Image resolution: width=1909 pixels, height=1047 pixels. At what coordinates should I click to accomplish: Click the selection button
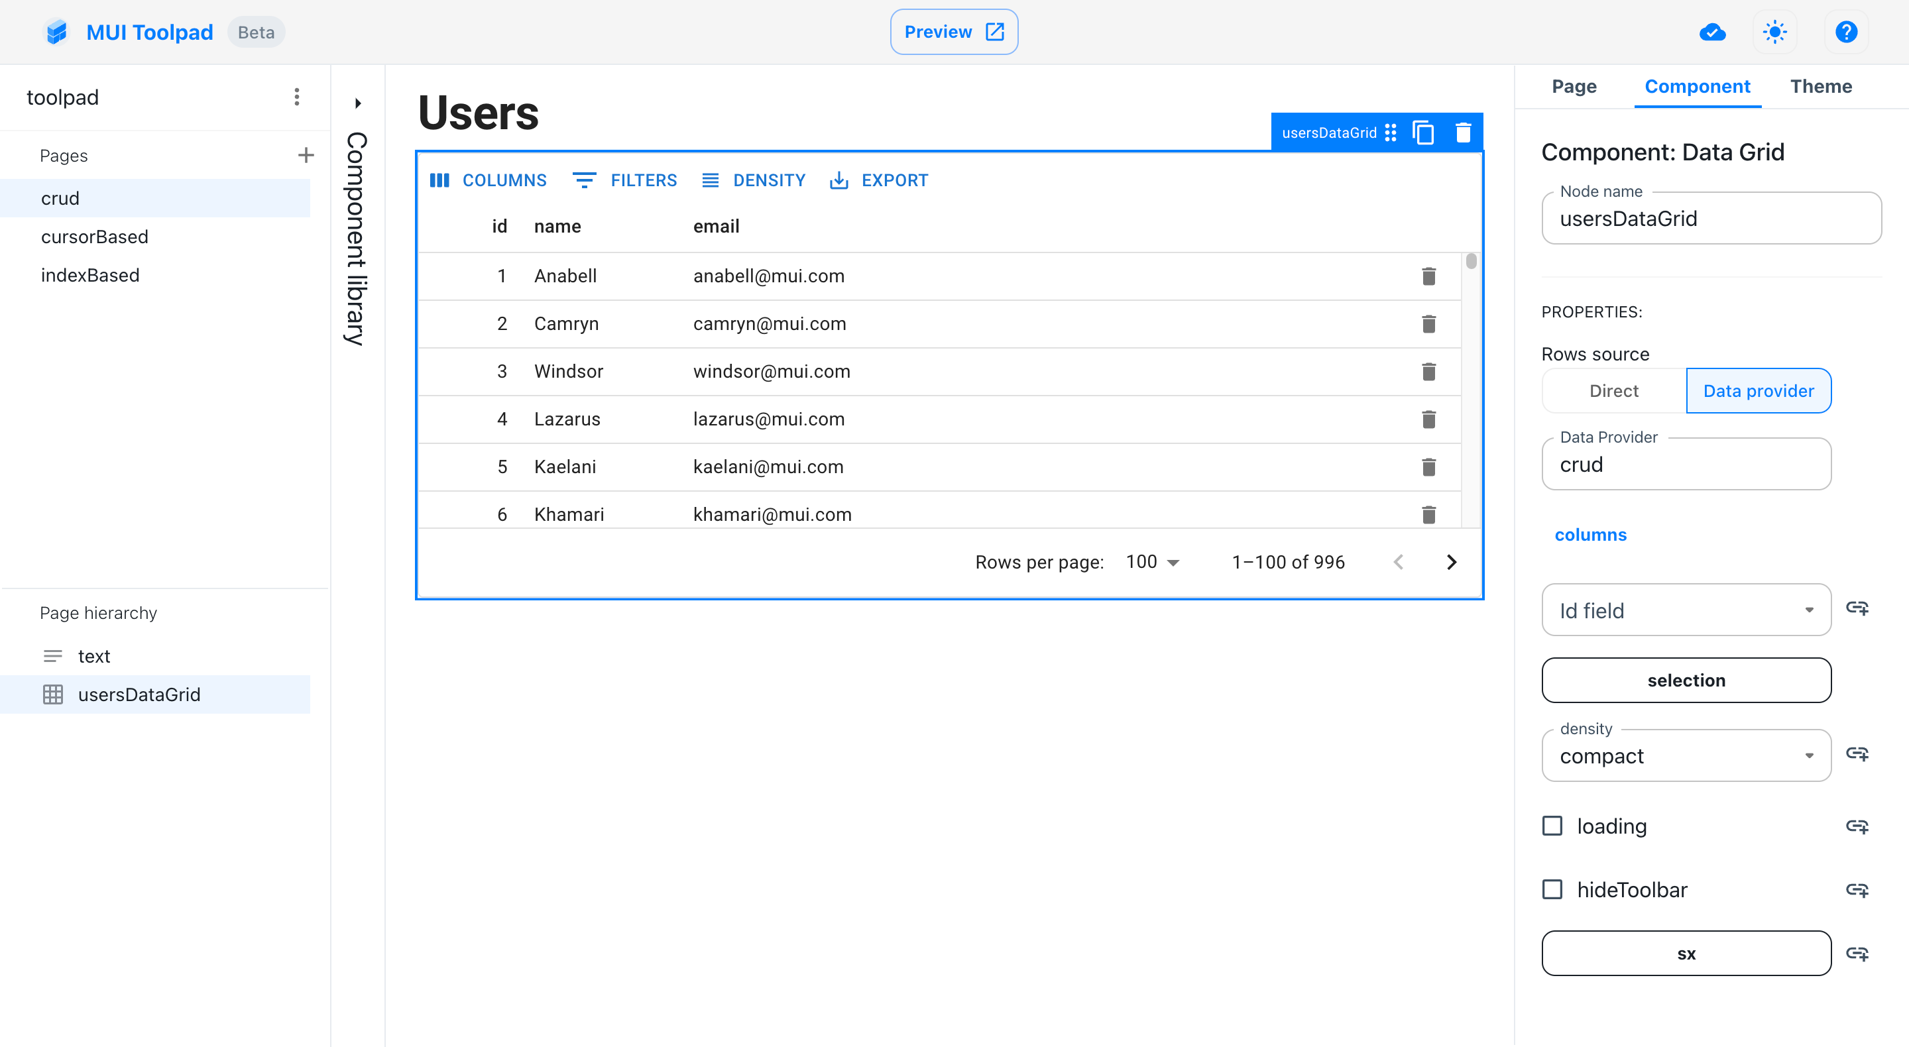[x=1686, y=680]
